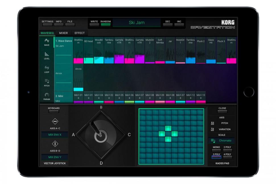Select the Pluck 3 wave step
Viewport: 276px width, 184px height.
[221, 50]
